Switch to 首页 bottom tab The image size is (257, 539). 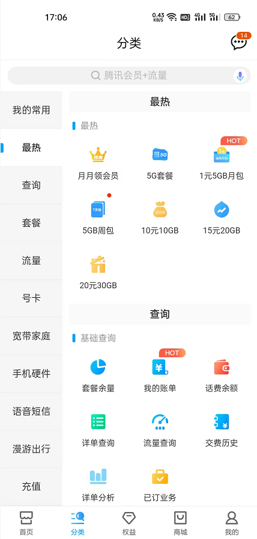[x=26, y=523]
